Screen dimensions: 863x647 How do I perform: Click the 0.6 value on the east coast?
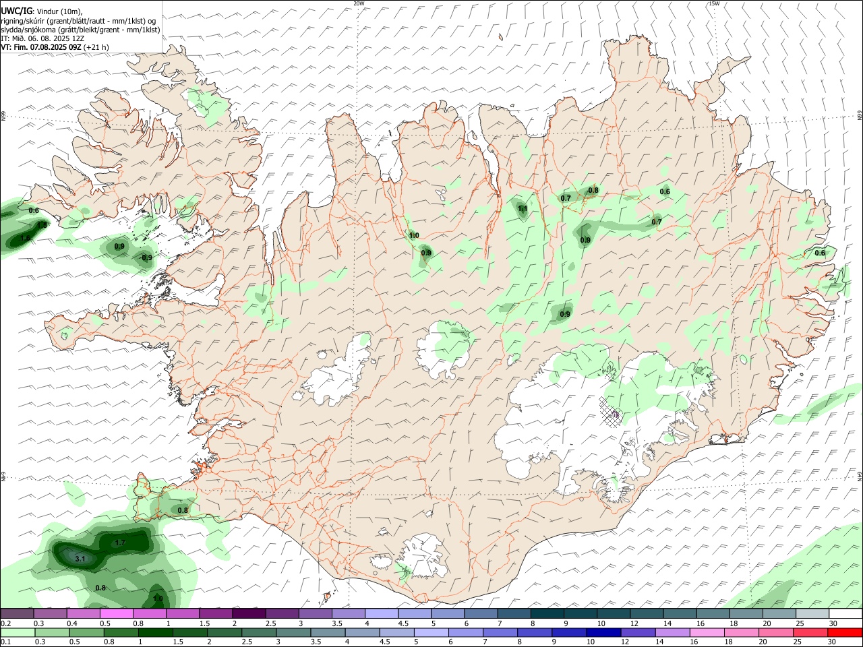820,253
